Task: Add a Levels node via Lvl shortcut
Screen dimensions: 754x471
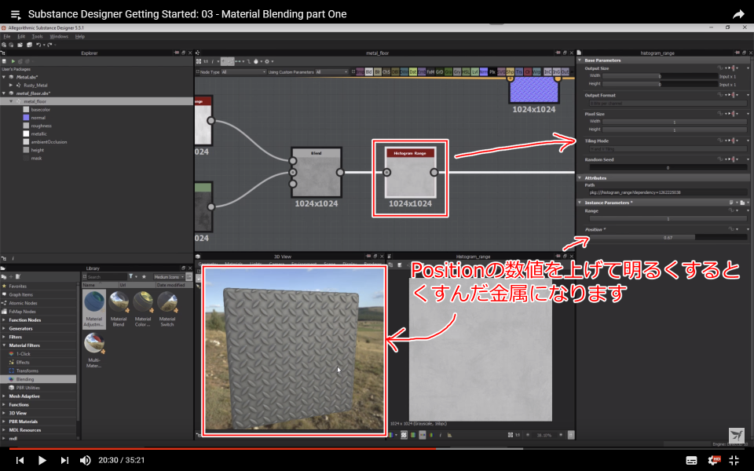Action: pyautogui.click(x=474, y=72)
